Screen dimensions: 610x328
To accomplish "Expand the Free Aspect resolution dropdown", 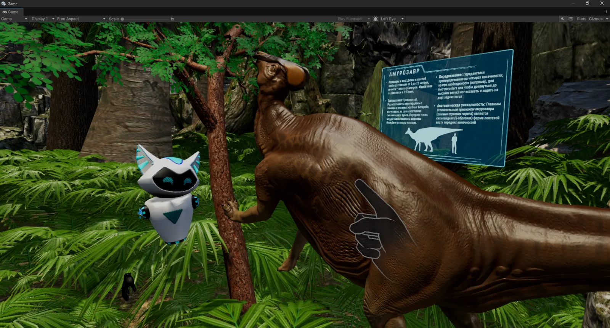I will click(x=81, y=19).
